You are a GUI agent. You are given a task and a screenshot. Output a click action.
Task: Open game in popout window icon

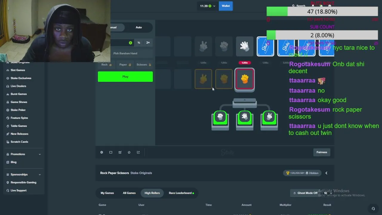coord(138,152)
